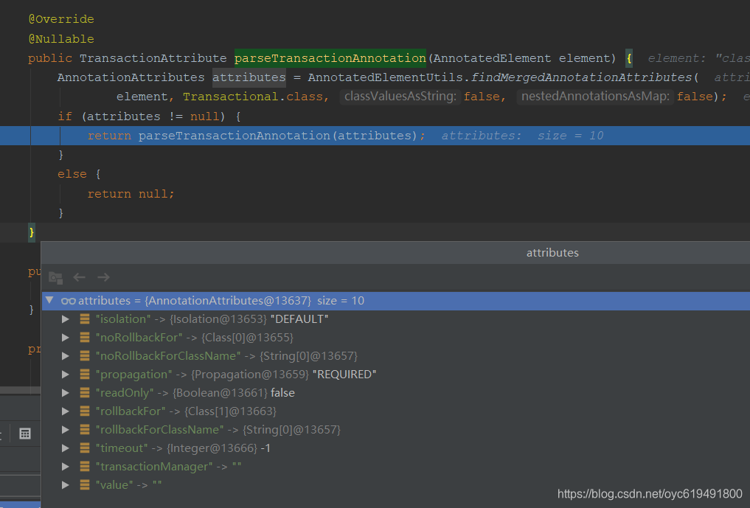Click the "if (attributes != null)" line
Image resolution: width=750 pixels, height=508 pixels.
[x=149, y=116]
